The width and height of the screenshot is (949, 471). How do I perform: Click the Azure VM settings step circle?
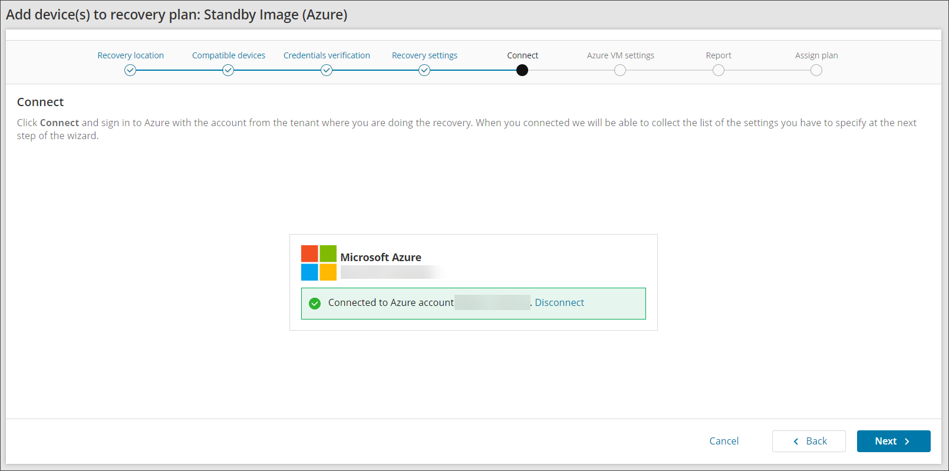point(620,70)
